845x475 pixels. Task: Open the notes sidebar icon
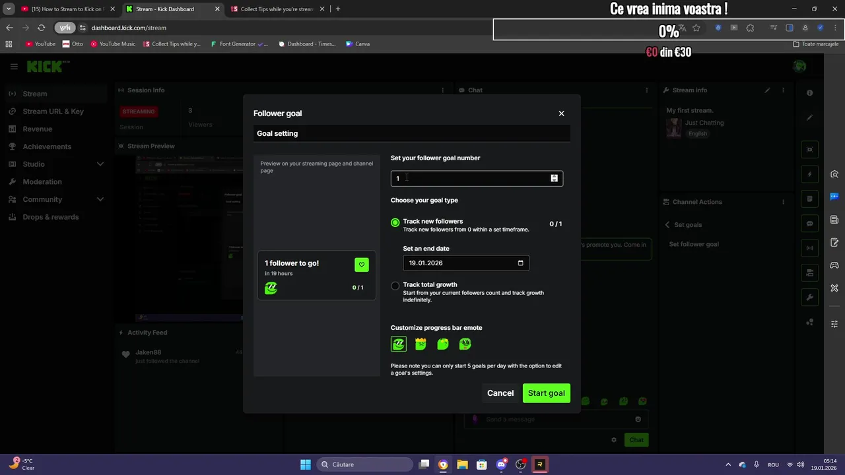tap(834, 242)
